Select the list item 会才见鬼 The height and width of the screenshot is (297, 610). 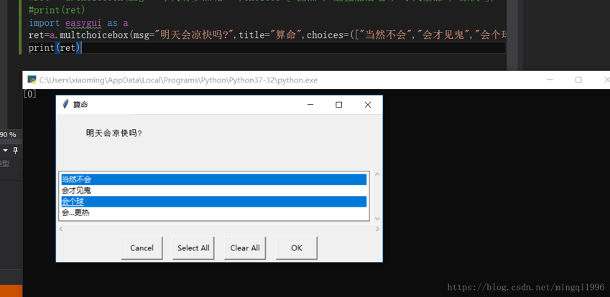tap(213, 191)
